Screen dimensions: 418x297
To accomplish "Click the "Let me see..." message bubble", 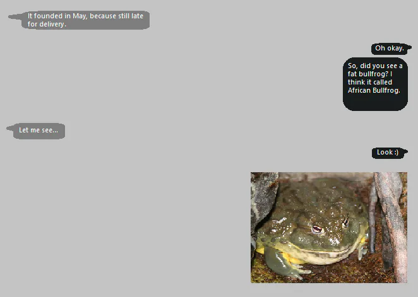I will point(39,131).
